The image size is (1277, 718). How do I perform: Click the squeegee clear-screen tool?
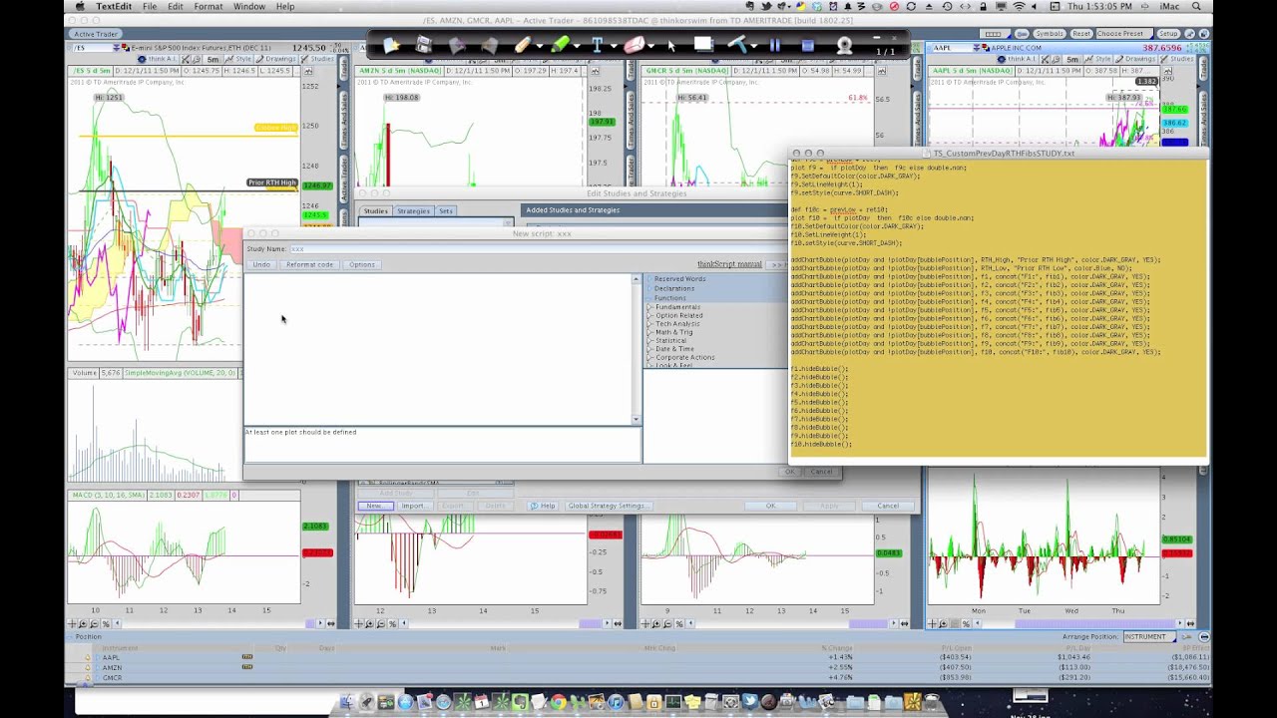click(x=736, y=45)
